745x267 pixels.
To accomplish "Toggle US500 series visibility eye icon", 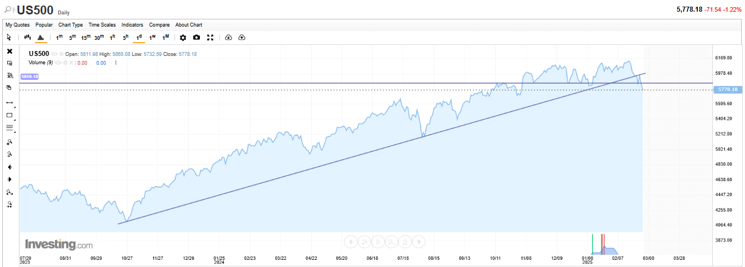I will click(x=54, y=54).
